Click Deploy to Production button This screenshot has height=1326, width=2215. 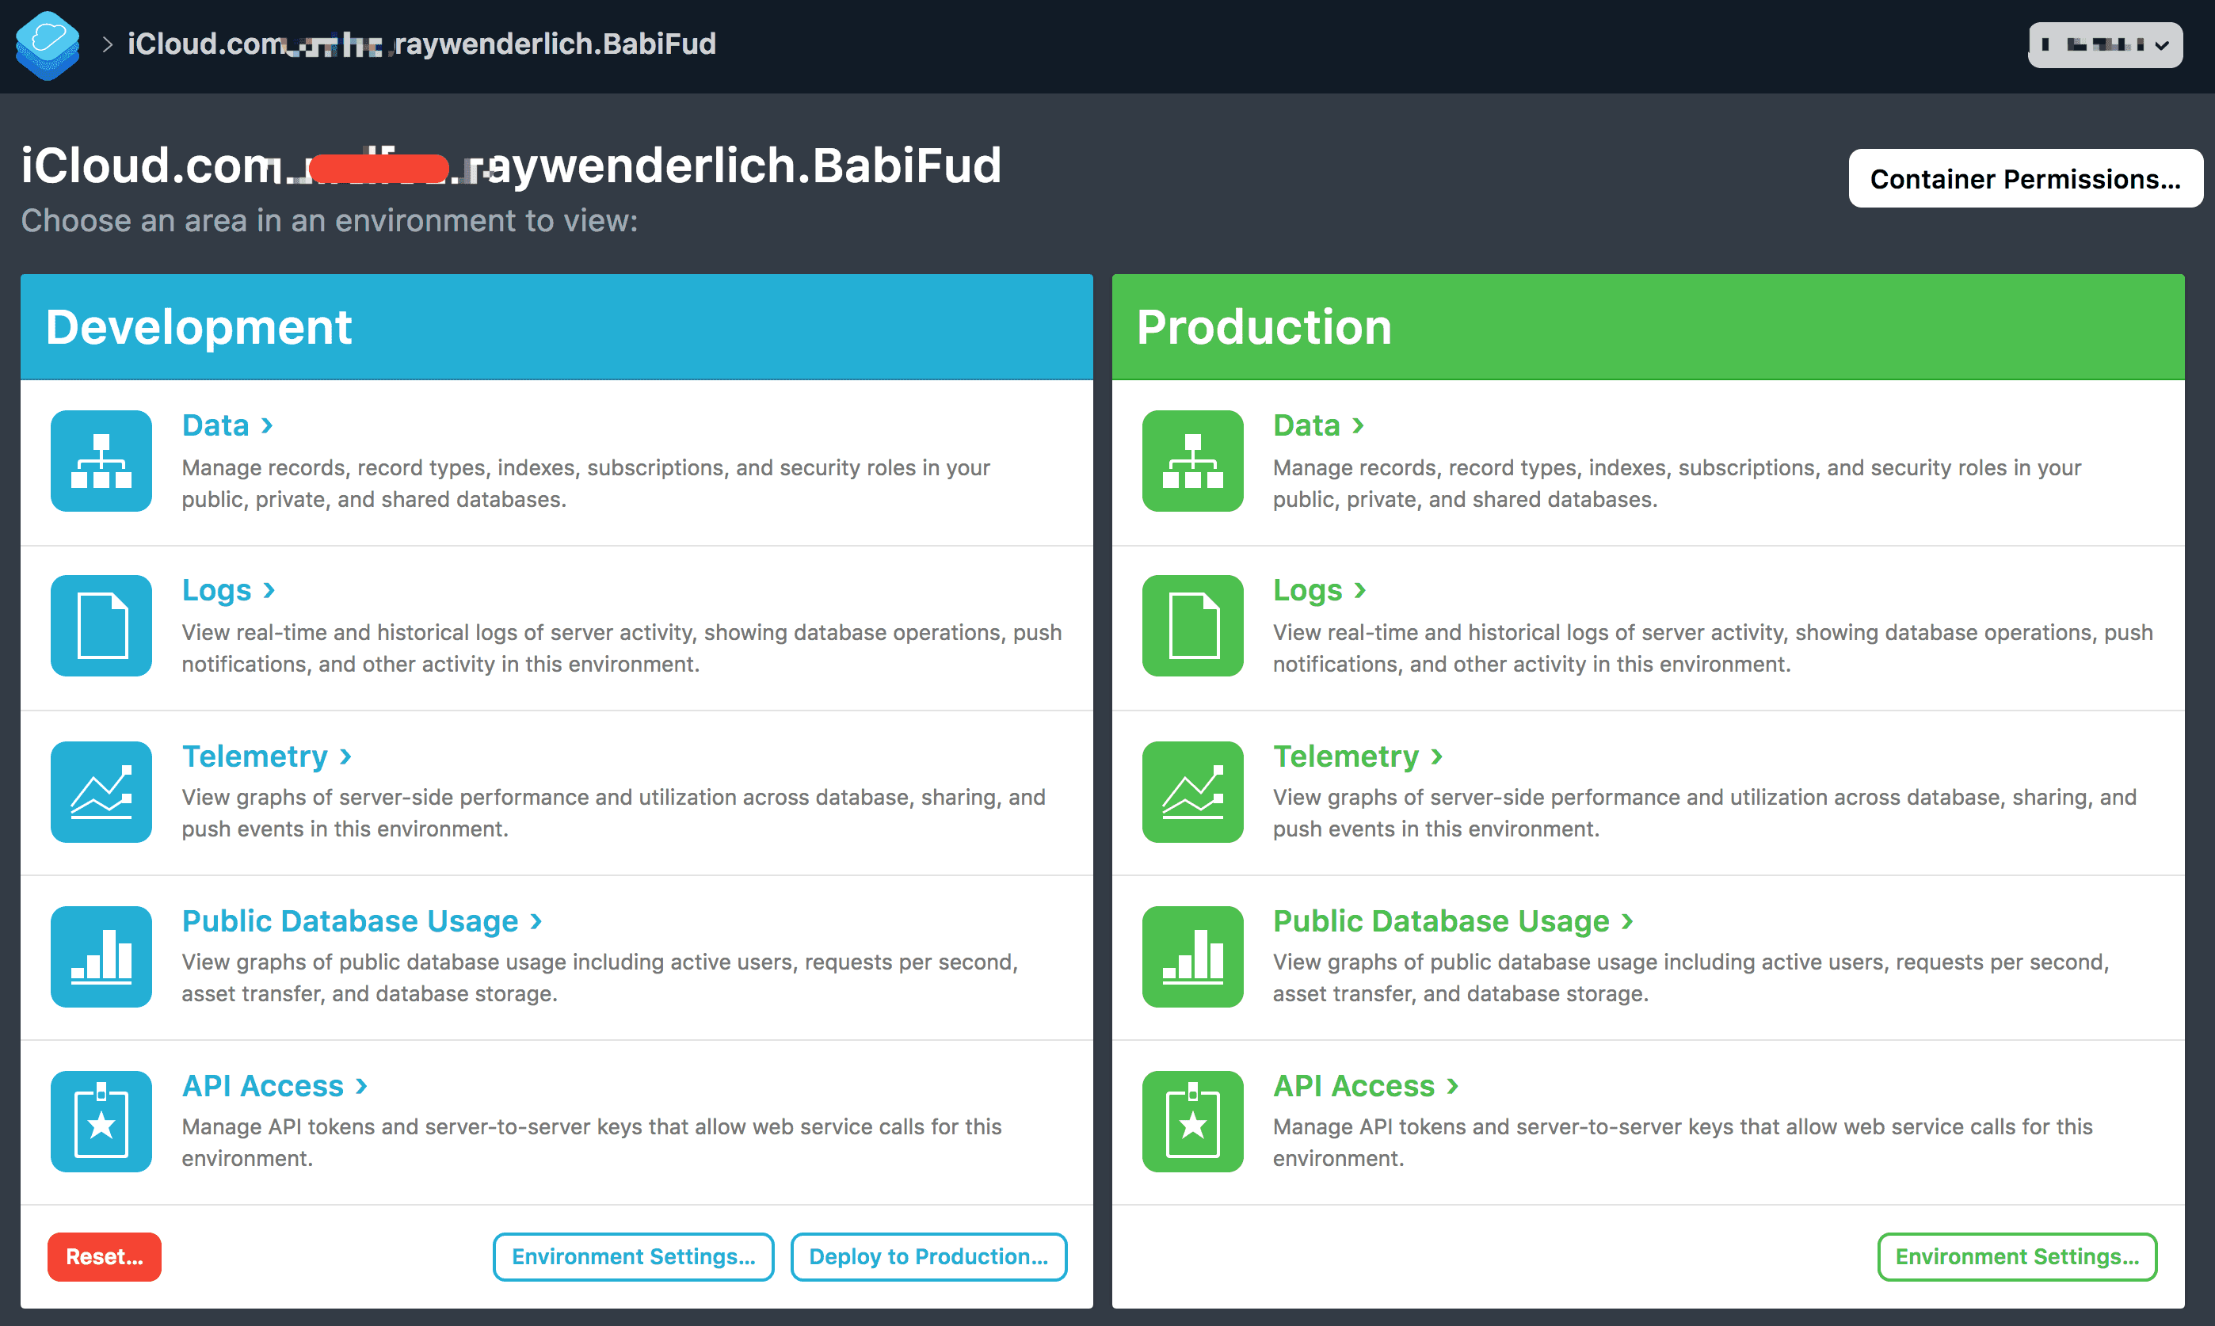click(928, 1256)
